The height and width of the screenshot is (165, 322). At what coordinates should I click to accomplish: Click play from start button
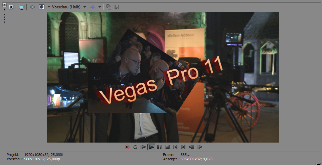click(143, 147)
